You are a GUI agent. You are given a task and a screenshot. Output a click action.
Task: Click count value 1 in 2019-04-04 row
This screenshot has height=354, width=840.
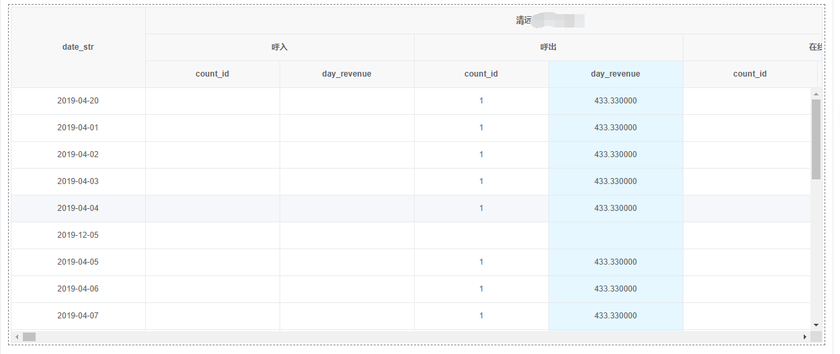coord(481,208)
